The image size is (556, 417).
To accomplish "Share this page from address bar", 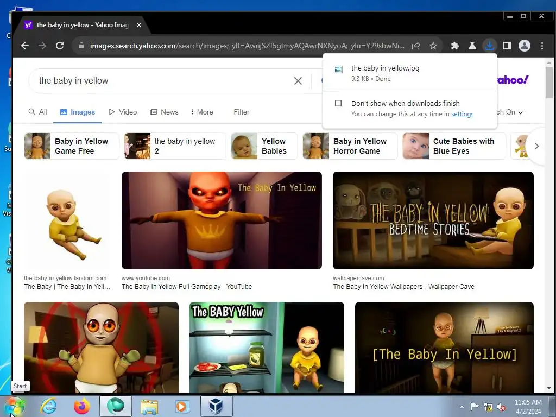I will pos(416,46).
